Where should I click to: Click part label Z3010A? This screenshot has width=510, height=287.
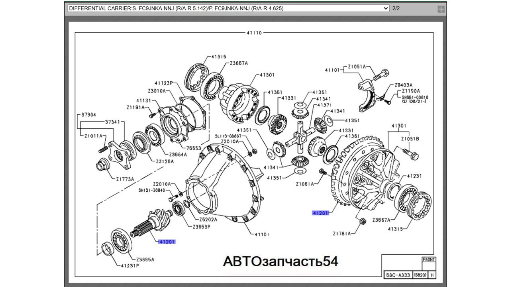click(157, 91)
